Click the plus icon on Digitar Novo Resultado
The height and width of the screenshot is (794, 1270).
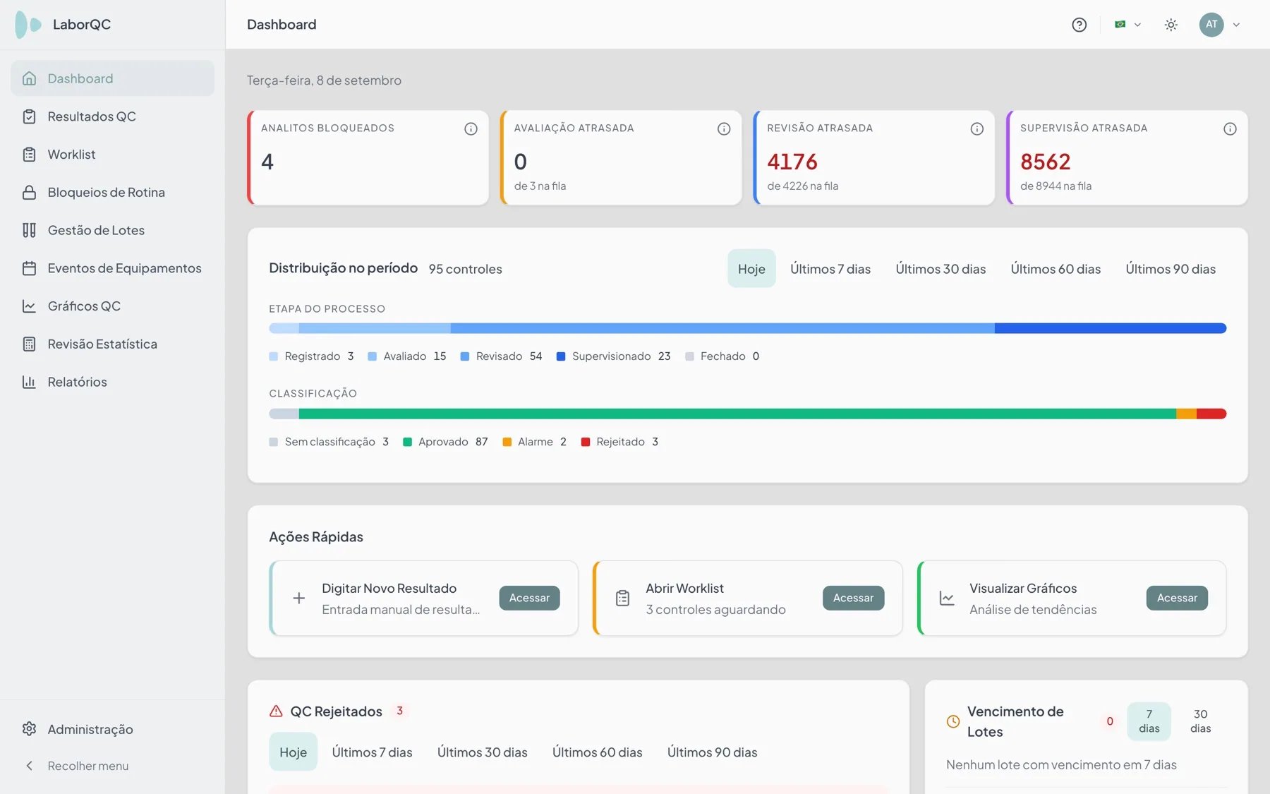[299, 598]
